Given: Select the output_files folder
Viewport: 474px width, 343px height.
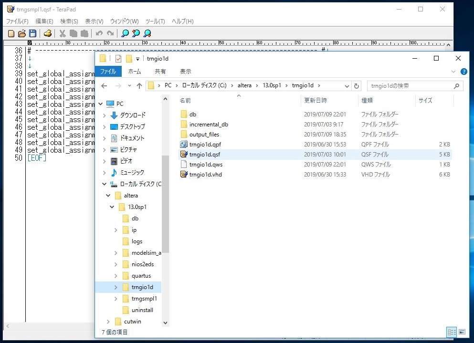Looking at the screenshot, I should pos(315,135).
